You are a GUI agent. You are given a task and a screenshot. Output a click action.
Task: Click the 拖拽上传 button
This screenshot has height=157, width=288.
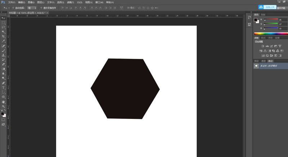270,7
